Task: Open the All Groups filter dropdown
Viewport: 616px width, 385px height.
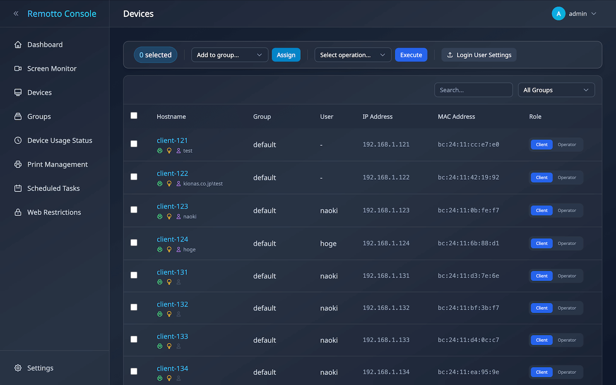Action: [556, 90]
